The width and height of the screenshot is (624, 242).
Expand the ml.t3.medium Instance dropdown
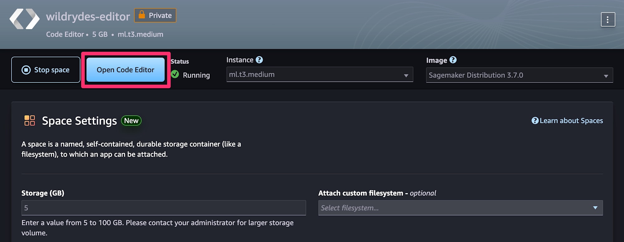[x=319, y=75]
